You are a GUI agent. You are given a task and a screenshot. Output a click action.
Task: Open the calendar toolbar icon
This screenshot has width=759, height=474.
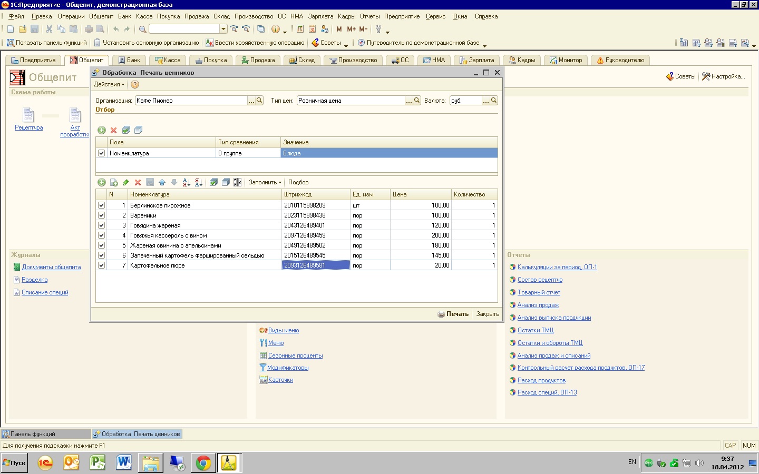tap(312, 29)
